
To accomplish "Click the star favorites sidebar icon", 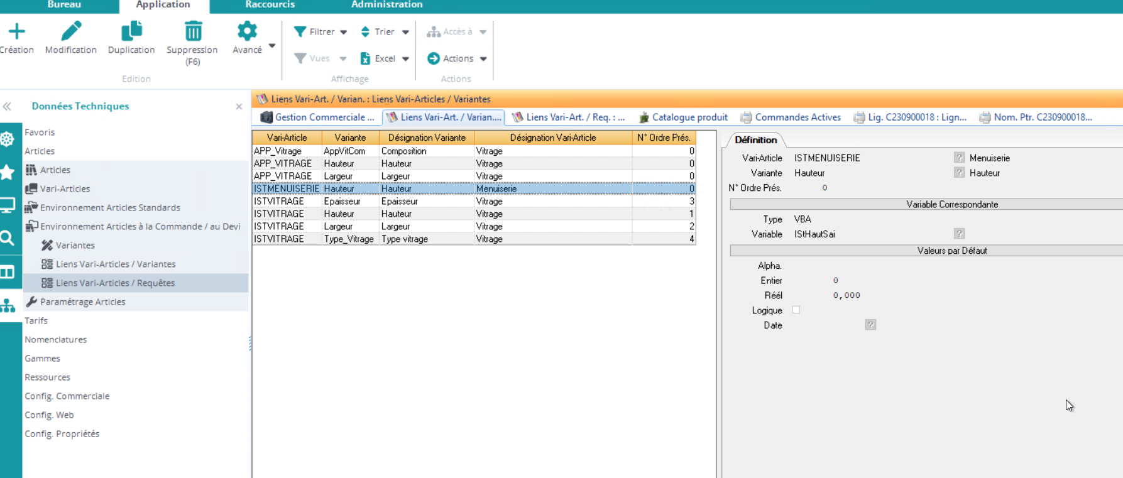I will pos(8,172).
